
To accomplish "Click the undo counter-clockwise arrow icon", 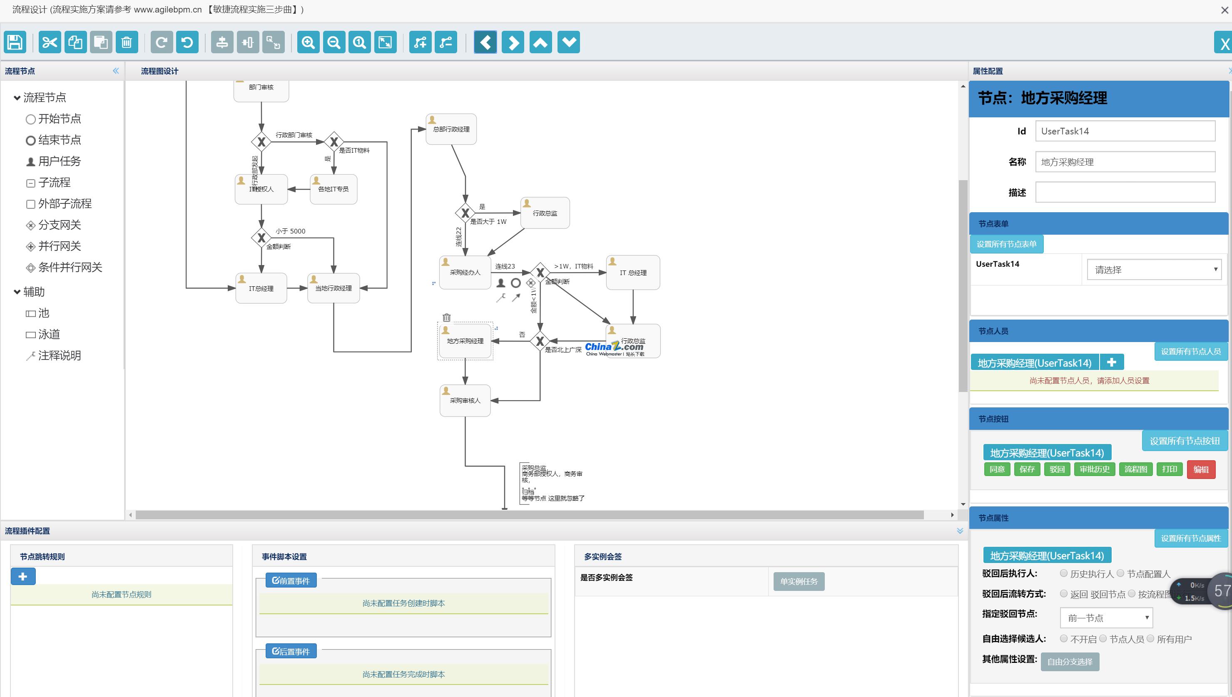I will [x=187, y=42].
